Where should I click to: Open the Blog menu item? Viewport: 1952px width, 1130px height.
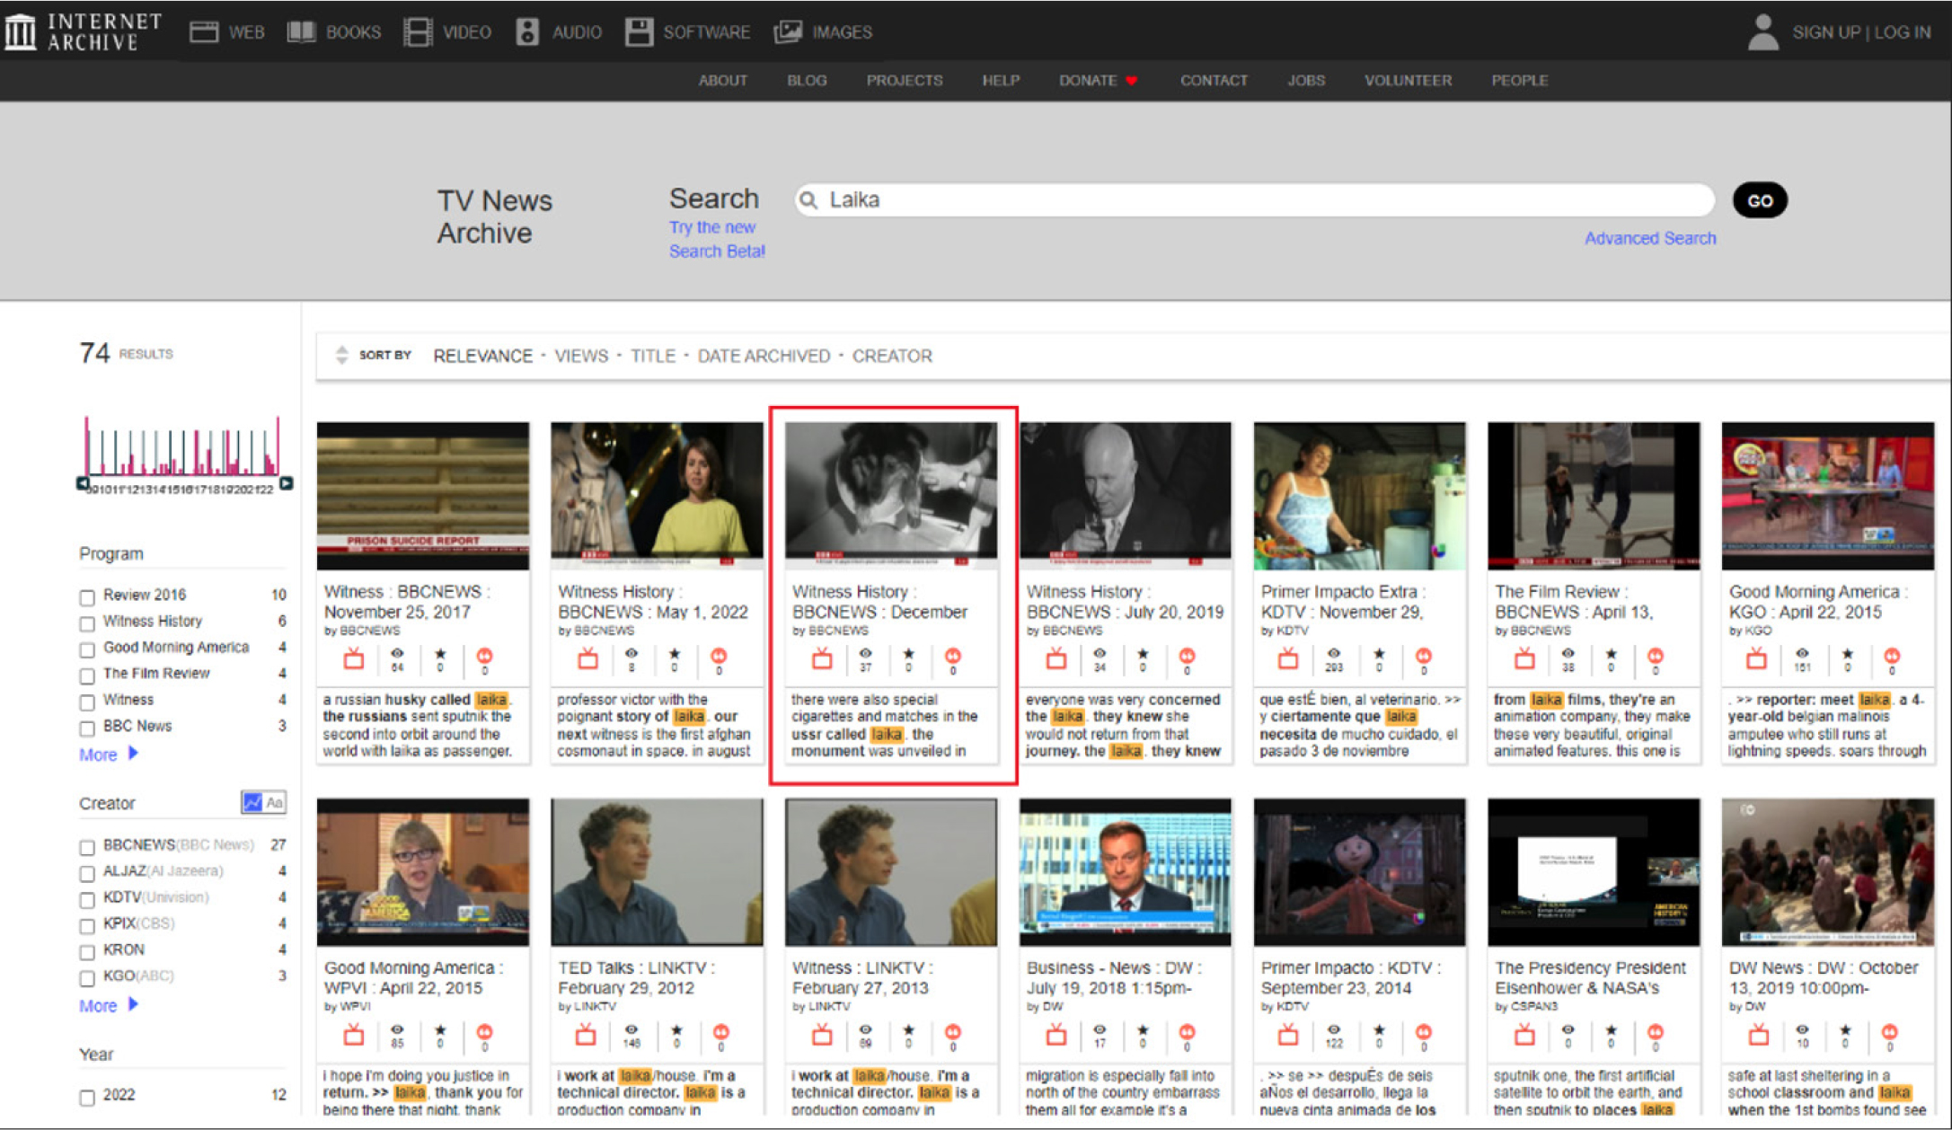point(807,81)
